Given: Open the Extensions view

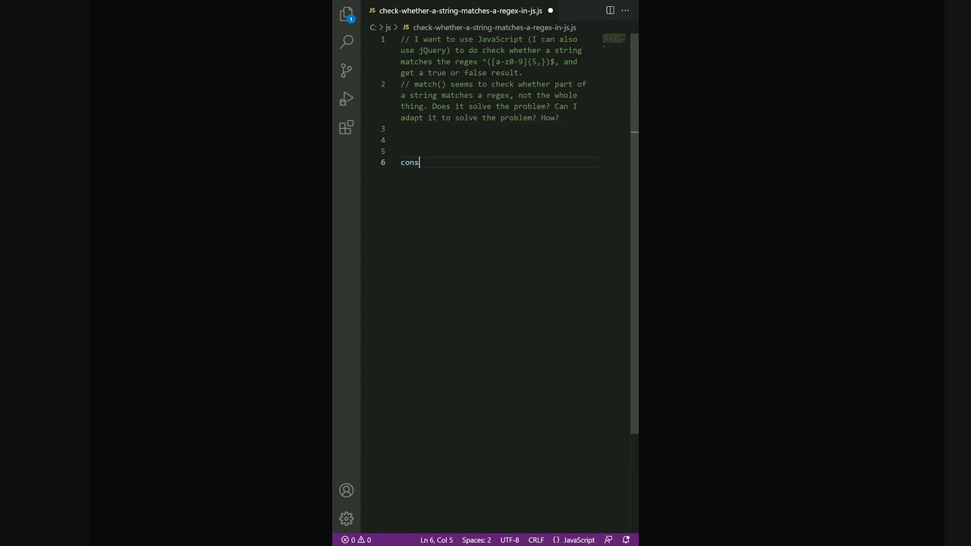Looking at the screenshot, I should click(x=347, y=127).
